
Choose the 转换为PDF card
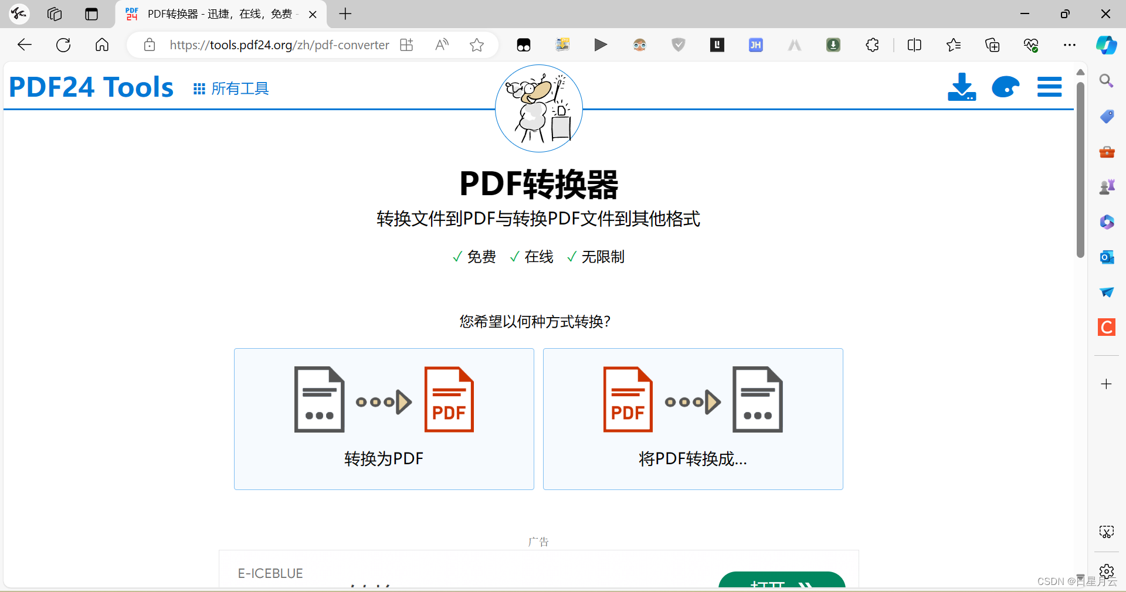[x=384, y=419]
